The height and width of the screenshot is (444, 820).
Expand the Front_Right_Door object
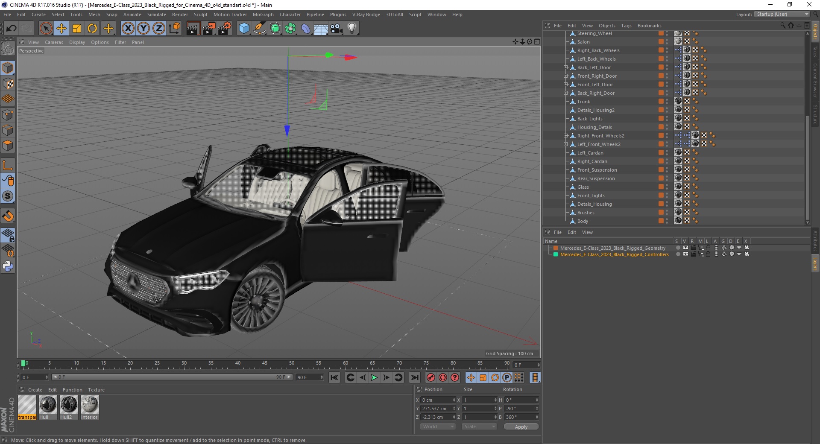tap(565, 76)
